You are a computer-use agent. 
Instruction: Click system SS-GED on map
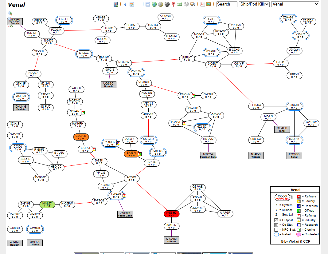[148, 140]
